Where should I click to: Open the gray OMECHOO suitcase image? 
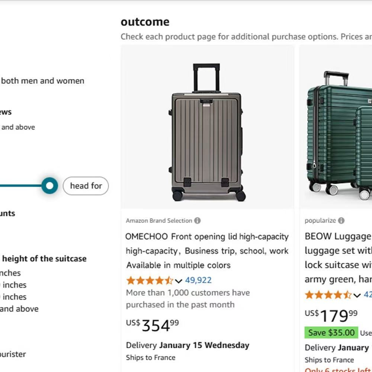coord(207,132)
